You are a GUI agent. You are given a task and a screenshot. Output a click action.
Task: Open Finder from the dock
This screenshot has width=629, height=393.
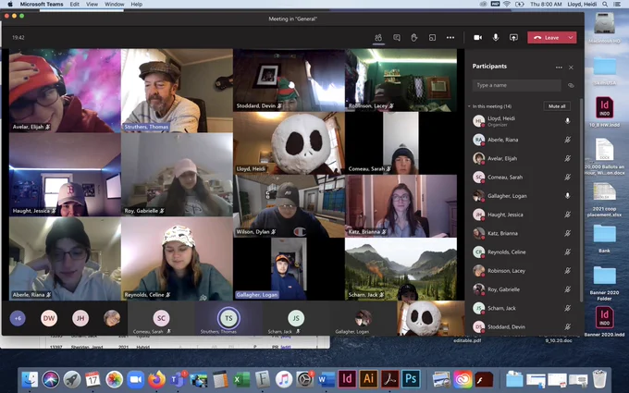point(30,379)
